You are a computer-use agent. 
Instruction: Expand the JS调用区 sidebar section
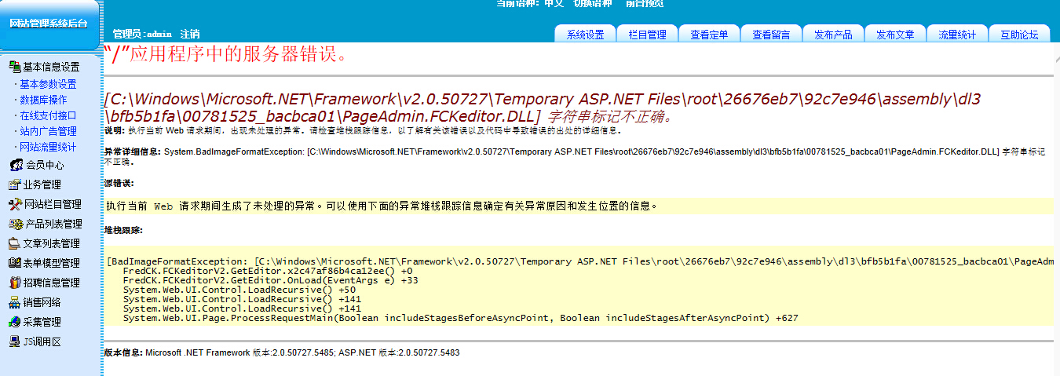coord(42,341)
